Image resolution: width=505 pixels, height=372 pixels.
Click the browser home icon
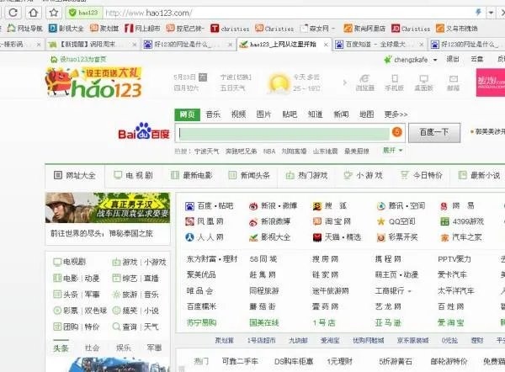[x=33, y=13]
